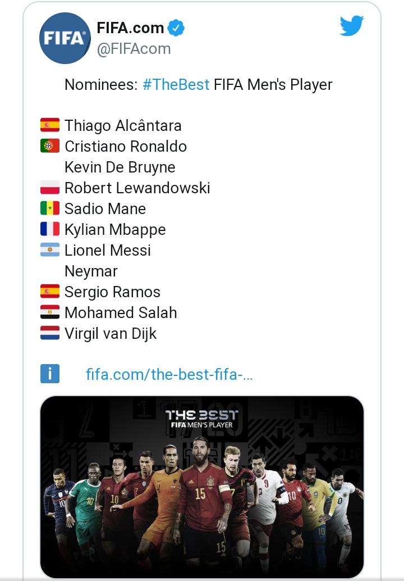Open the FIFA.com display name
The width and height of the screenshot is (404, 581).
coord(130,28)
